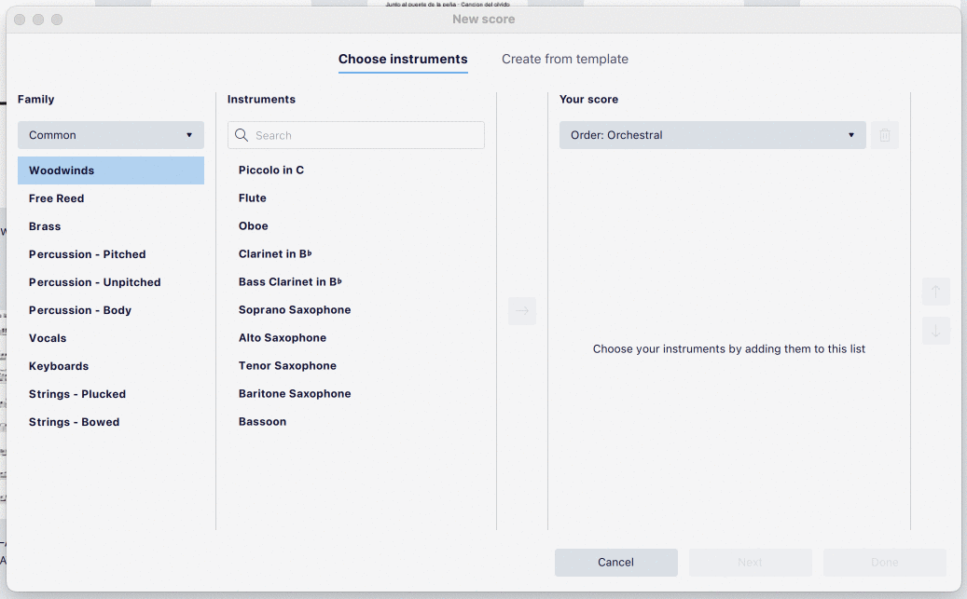Select Strings - Bowed family
The height and width of the screenshot is (599, 967).
point(74,421)
